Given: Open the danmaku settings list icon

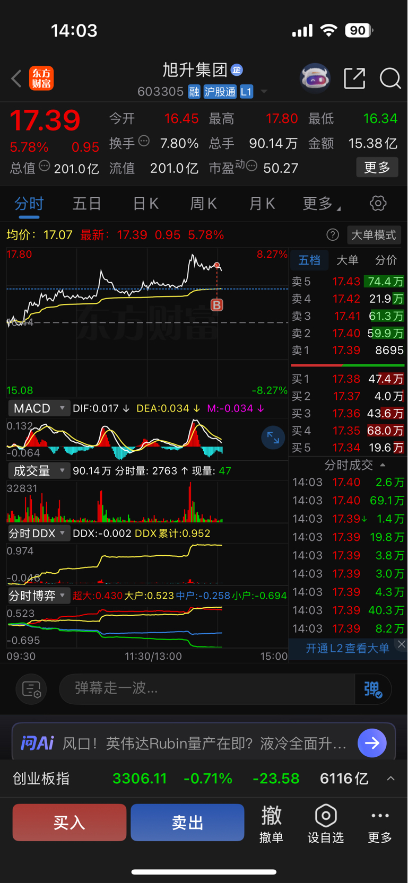Looking at the screenshot, I should coord(31,689).
